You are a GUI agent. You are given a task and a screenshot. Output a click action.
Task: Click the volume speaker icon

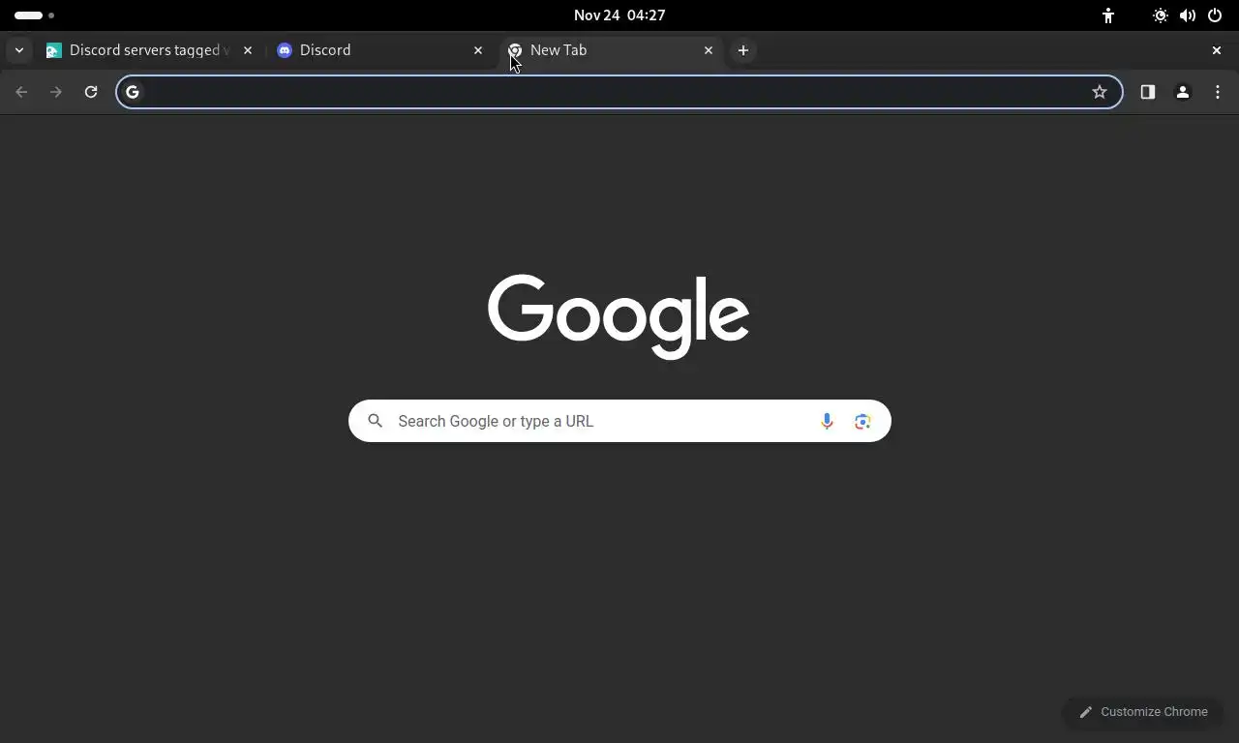[x=1188, y=15]
